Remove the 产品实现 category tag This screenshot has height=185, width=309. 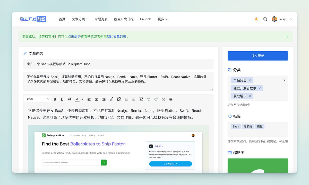point(250,80)
